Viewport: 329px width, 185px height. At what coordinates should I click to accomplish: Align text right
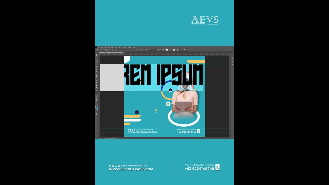[163, 50]
